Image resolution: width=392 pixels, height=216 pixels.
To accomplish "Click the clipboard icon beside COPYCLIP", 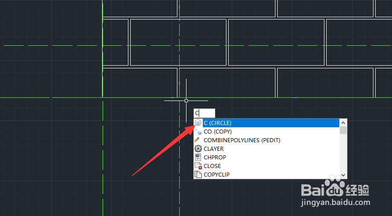I will point(198,174).
